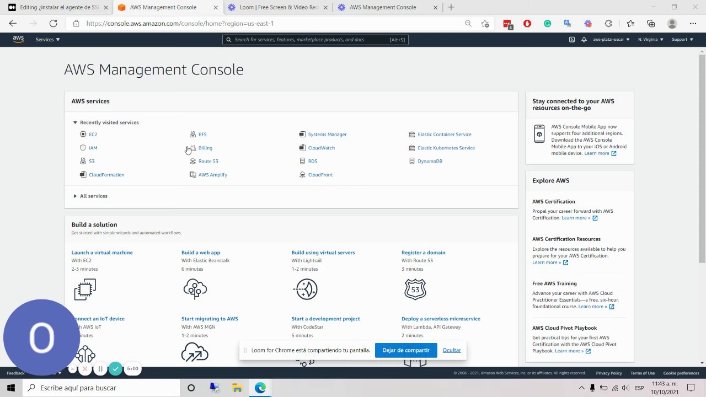Click the EC2 service icon

tap(83, 134)
